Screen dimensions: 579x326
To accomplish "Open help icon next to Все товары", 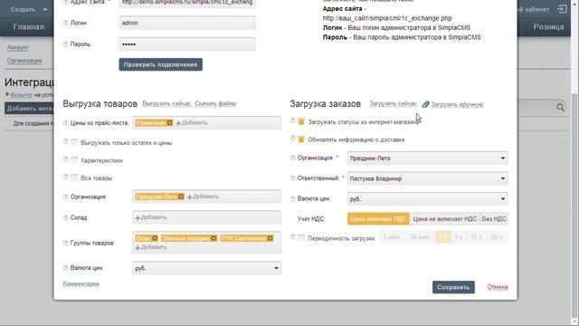I will (x=66, y=177).
